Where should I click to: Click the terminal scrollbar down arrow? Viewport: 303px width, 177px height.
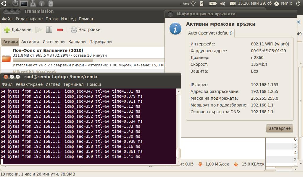(x=178, y=162)
